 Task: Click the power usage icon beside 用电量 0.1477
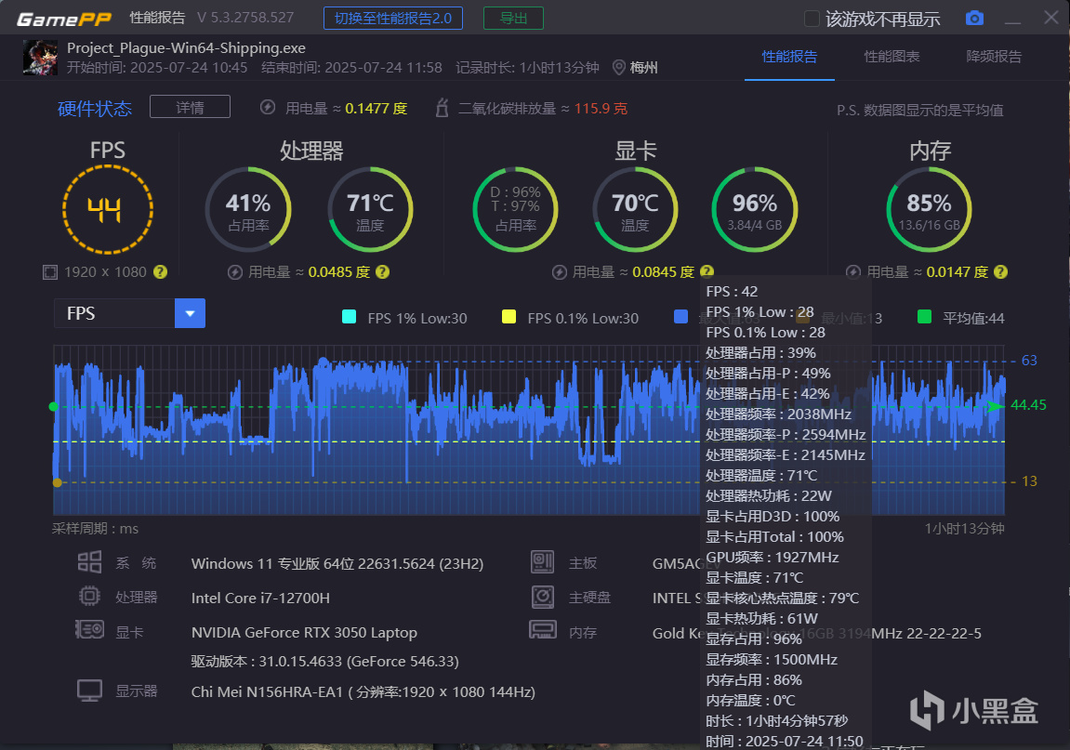coord(268,108)
